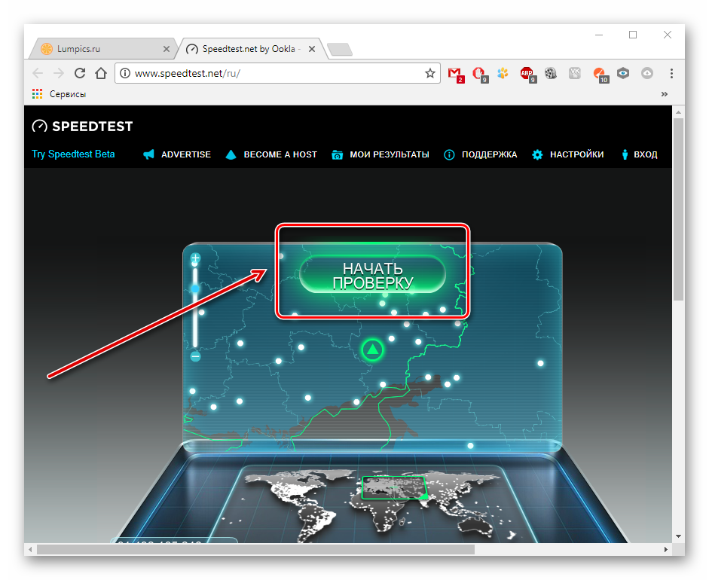Open the paw print extension icon
709x580 pixels.
[x=503, y=73]
